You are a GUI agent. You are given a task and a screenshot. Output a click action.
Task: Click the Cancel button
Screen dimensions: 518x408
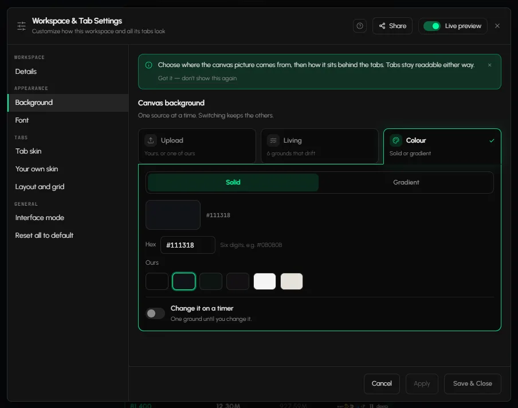point(382,383)
